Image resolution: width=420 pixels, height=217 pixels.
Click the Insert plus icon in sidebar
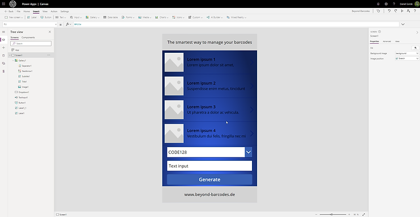coord(3,48)
